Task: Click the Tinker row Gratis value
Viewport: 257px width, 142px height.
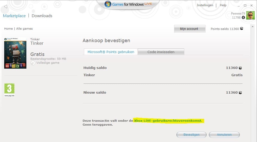Action: click(x=237, y=75)
